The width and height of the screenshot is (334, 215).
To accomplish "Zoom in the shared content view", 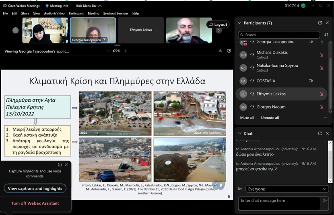I will 125,51.
